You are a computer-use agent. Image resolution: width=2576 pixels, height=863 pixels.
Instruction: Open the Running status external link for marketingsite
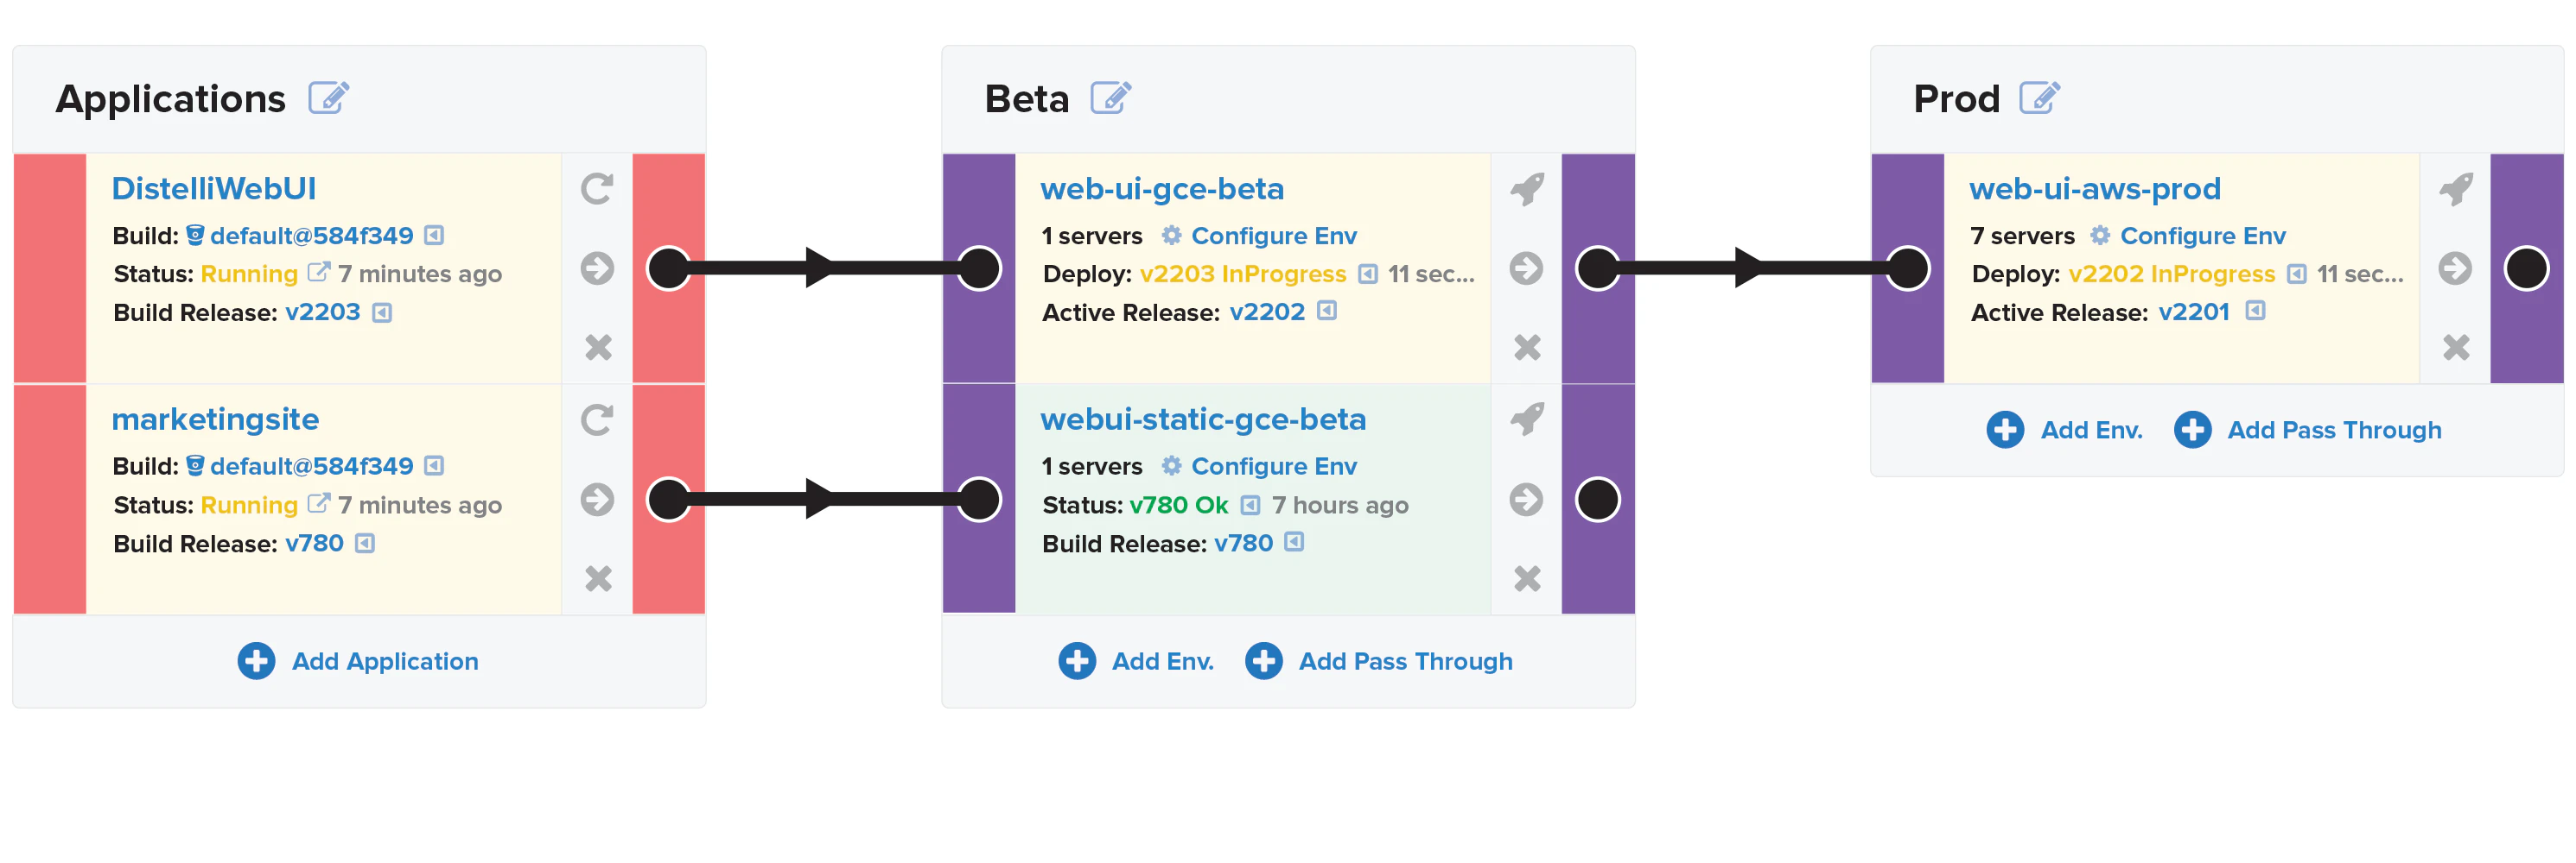point(318,503)
